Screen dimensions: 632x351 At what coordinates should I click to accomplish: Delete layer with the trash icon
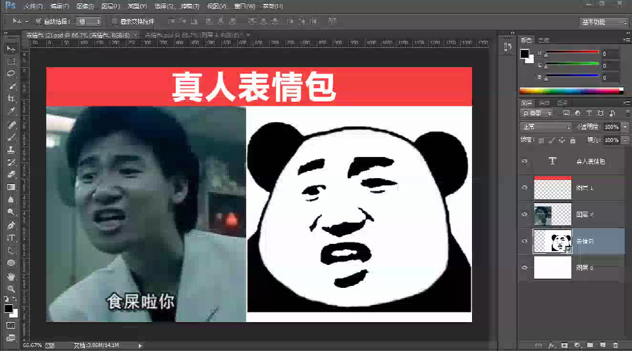point(616,345)
